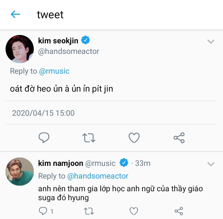Tap the 2020/04/15 15:00 timestamp
The height and width of the screenshot is (219, 223).
click(43, 113)
